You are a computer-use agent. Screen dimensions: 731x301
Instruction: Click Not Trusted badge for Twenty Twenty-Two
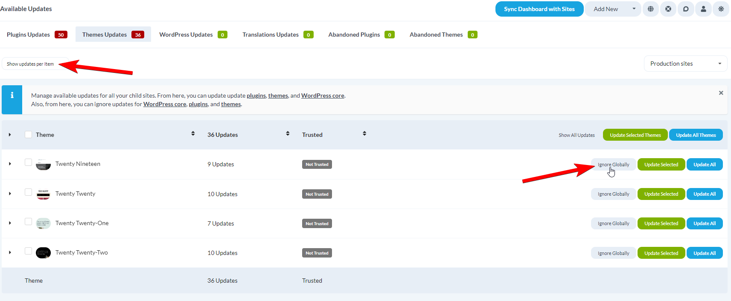pyautogui.click(x=317, y=253)
